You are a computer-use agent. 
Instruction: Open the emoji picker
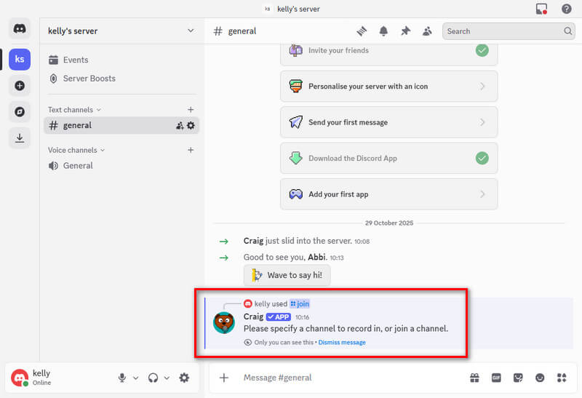click(x=540, y=378)
